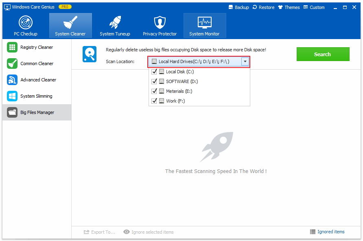Open the Advanced Cleaner menu item

[37, 80]
